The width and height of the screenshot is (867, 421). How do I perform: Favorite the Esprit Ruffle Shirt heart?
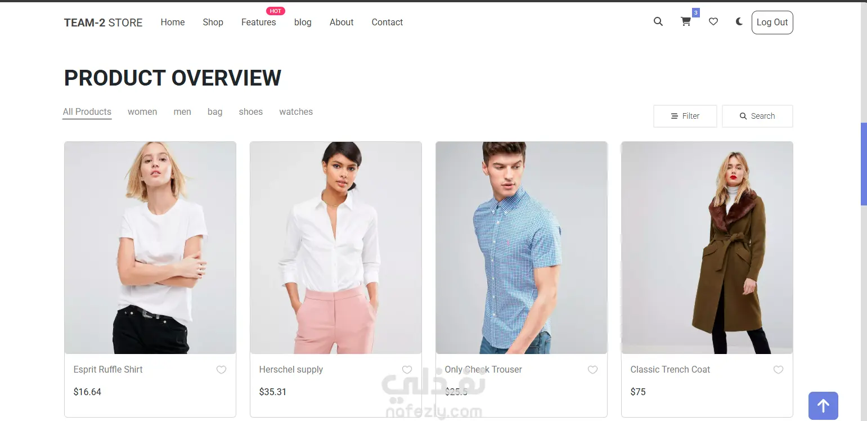click(222, 370)
